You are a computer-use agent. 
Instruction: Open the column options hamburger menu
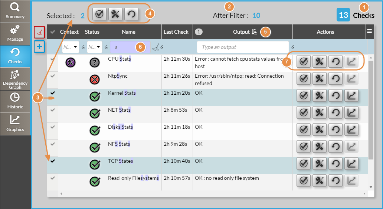[369, 32]
